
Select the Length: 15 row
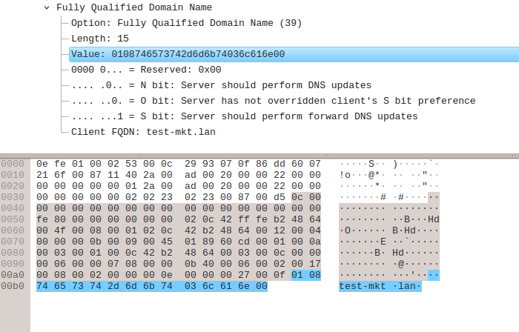click(x=100, y=39)
